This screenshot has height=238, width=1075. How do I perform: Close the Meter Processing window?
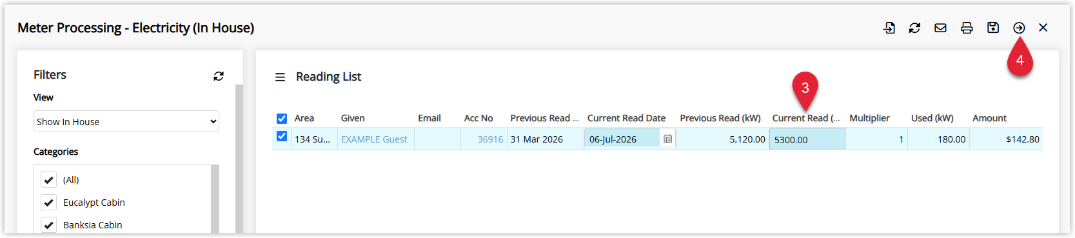1043,28
